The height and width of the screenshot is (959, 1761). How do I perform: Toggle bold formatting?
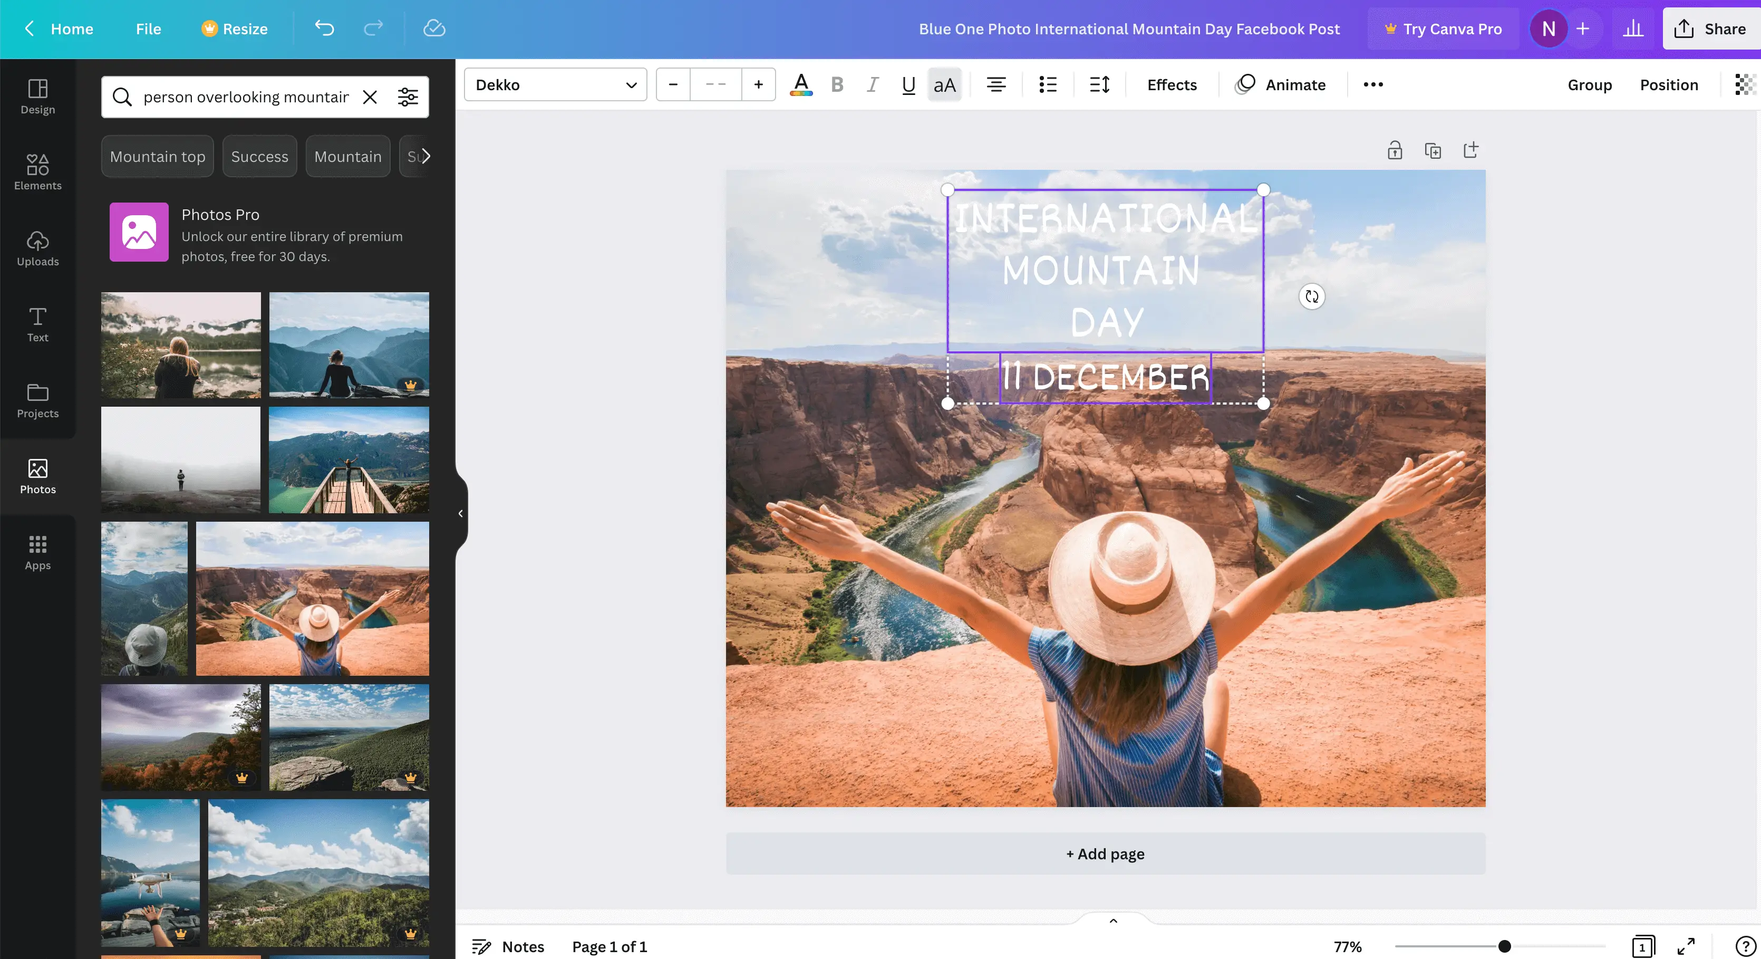click(x=837, y=84)
